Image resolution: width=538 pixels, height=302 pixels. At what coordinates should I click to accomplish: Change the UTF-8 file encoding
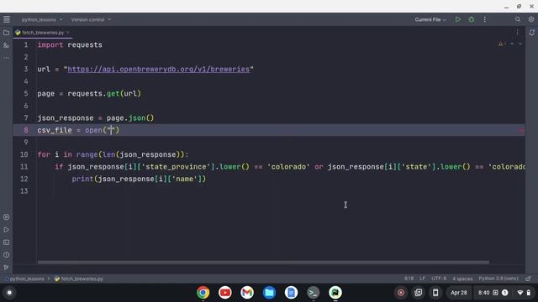coord(439,279)
